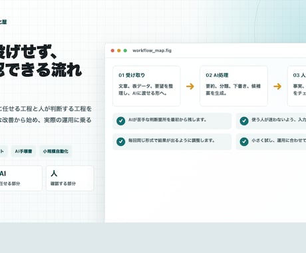Open the partially visible '03' step card
Screen dimensions: 306x253
297,86
